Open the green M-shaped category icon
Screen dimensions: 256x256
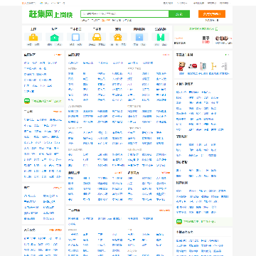pyautogui.click(x=161, y=37)
